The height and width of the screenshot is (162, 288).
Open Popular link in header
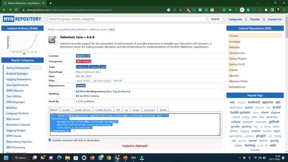(255, 19)
